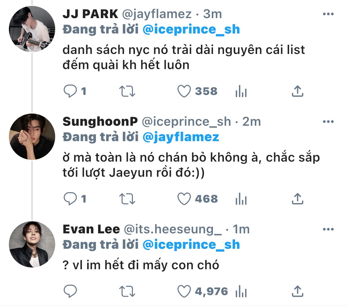The height and width of the screenshot is (306, 347).
Task: Open @jayflamez mention in SunghoonP's reply
Action: click(x=181, y=137)
